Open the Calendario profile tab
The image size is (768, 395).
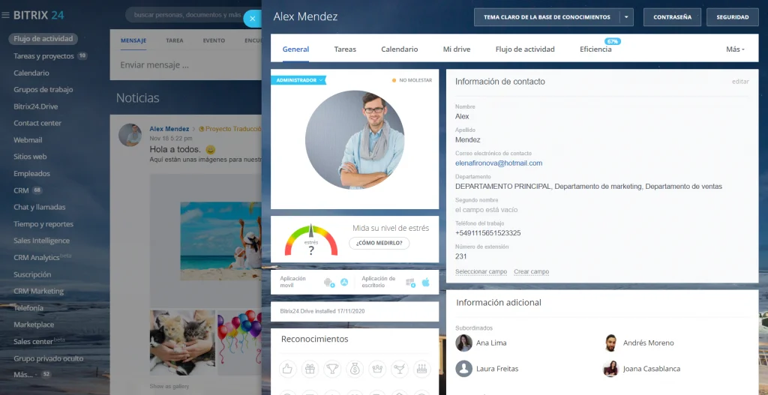399,49
